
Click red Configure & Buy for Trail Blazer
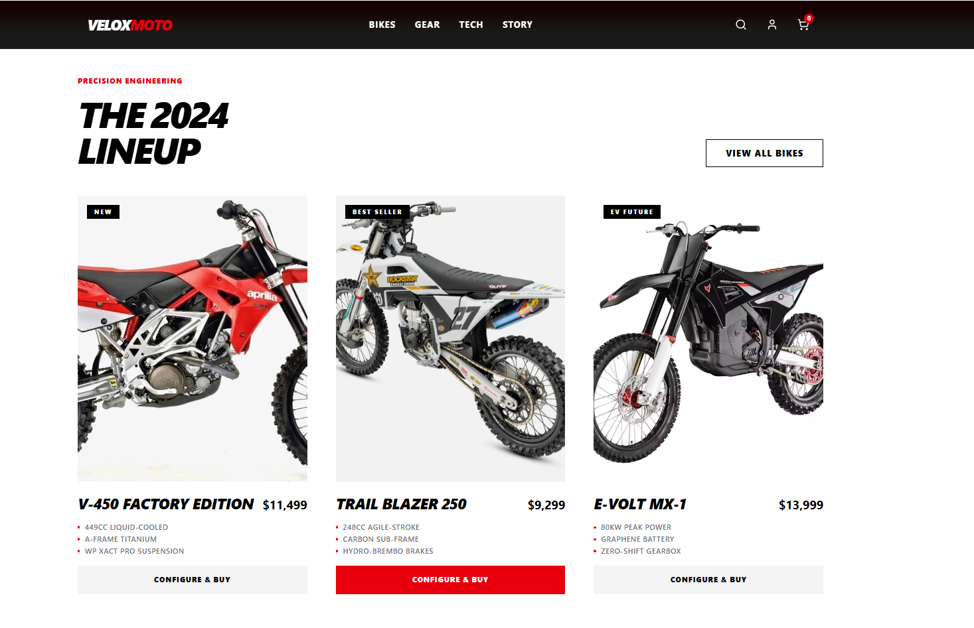point(450,580)
